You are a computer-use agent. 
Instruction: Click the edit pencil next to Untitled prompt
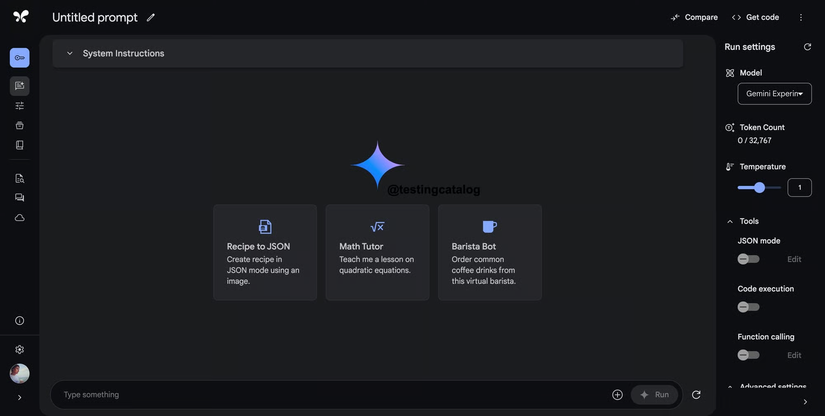pos(150,17)
